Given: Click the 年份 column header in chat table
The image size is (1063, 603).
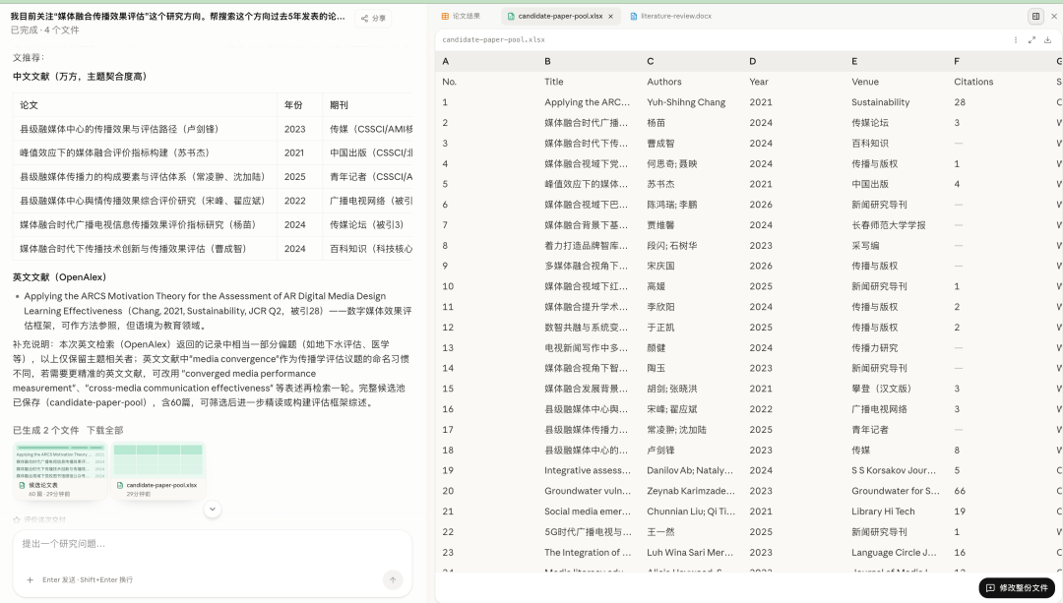Looking at the screenshot, I should point(293,105).
